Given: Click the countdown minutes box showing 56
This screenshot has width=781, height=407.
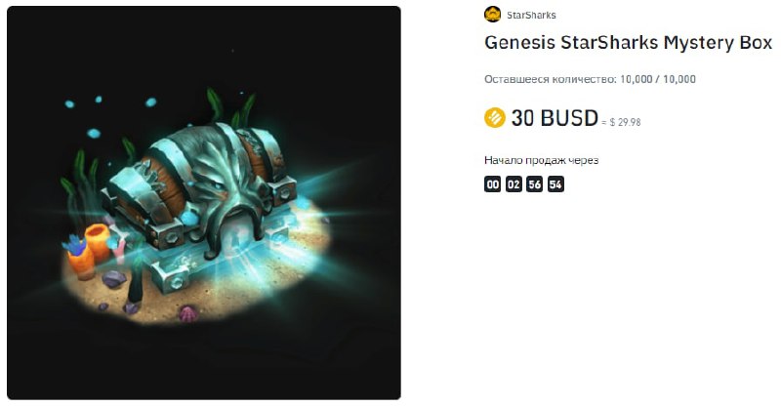Looking at the screenshot, I should point(534,184).
